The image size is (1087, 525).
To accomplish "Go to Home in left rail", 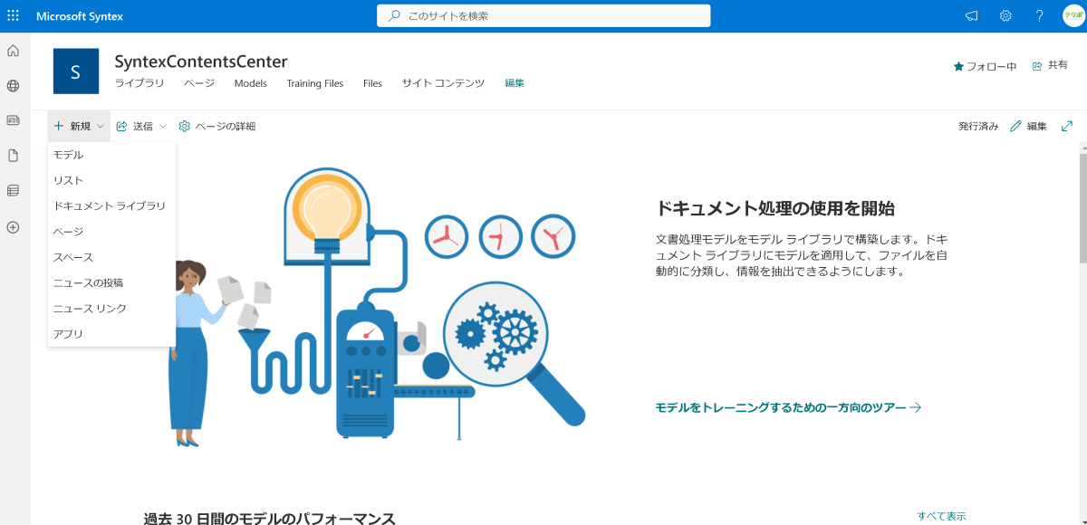I will [x=13, y=51].
